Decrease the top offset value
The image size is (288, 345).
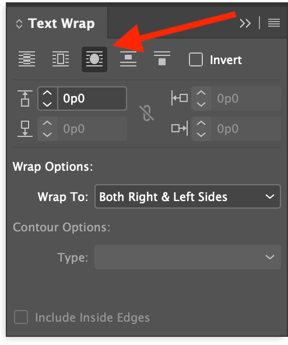47,104
